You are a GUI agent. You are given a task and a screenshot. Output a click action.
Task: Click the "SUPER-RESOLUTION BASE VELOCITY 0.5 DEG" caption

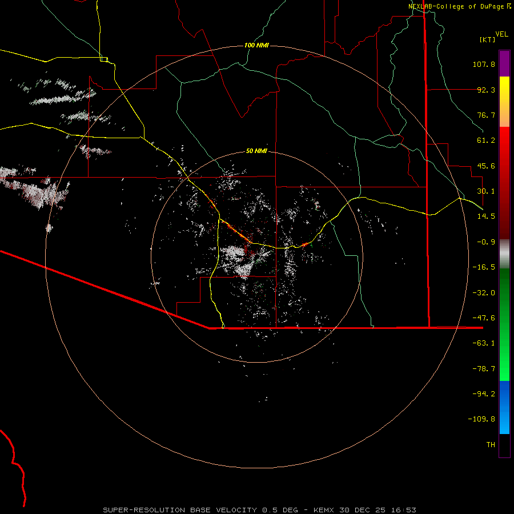200,510
